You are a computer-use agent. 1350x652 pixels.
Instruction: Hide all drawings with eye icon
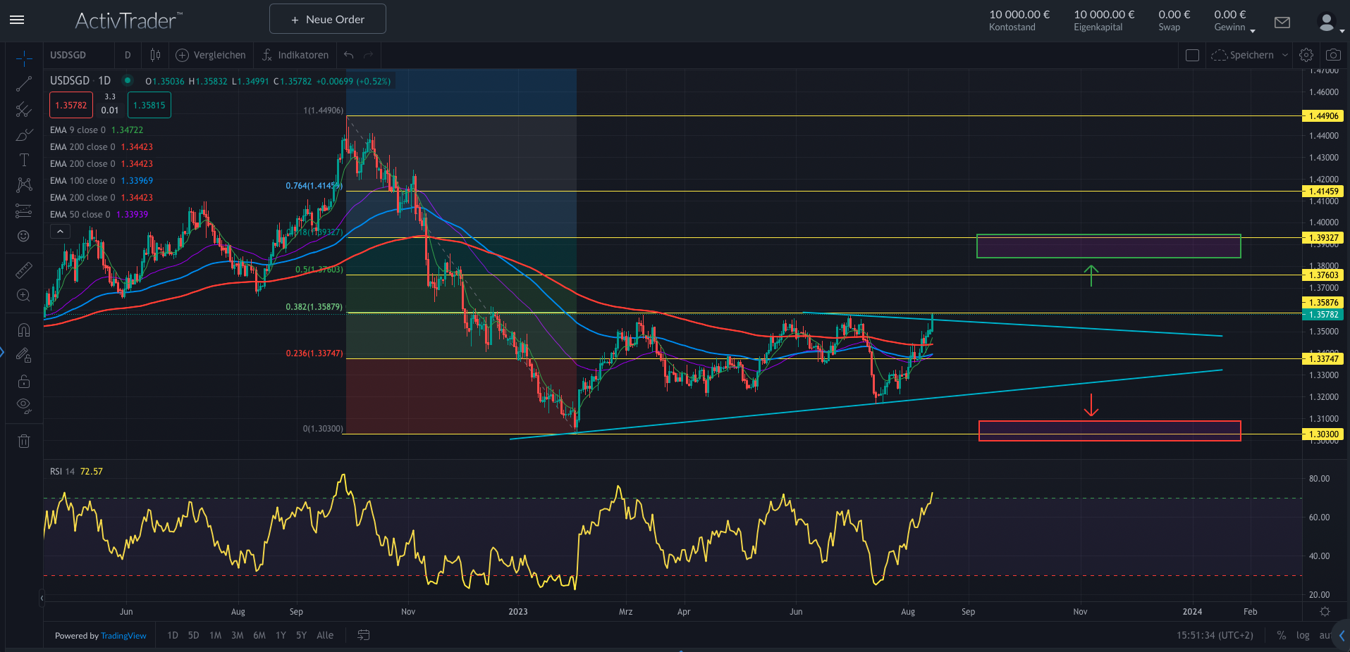click(x=24, y=406)
